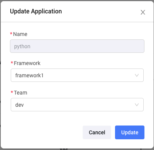Click the Team field label
This screenshot has width=154, height=150.
point(21,93)
